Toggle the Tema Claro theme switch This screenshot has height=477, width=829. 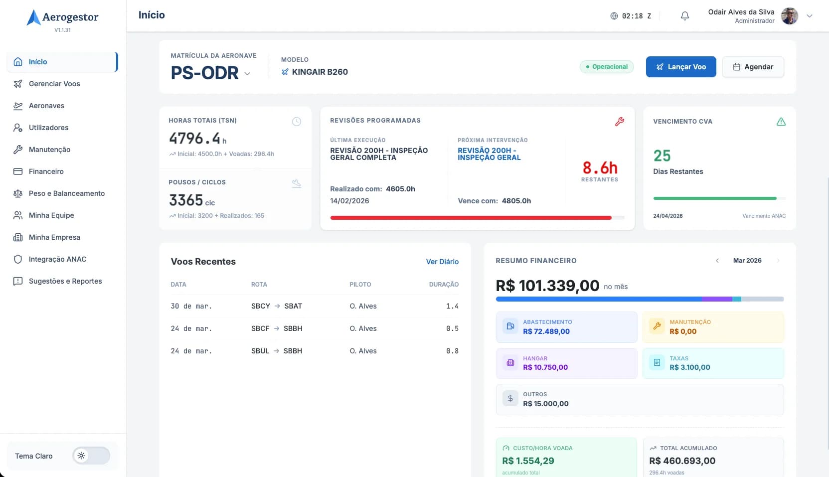(91, 456)
